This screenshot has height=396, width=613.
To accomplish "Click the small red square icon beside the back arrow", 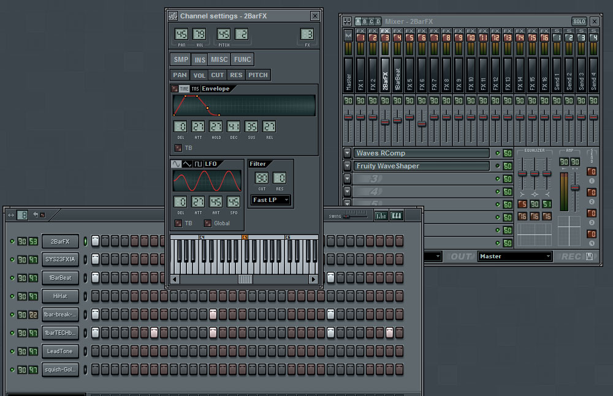I will click(43, 215).
